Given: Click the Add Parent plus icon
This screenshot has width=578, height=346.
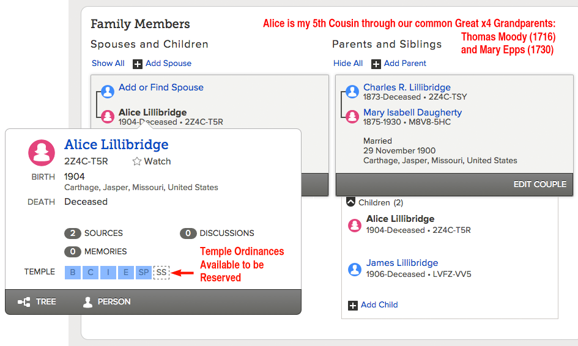Looking at the screenshot, I should click(376, 64).
